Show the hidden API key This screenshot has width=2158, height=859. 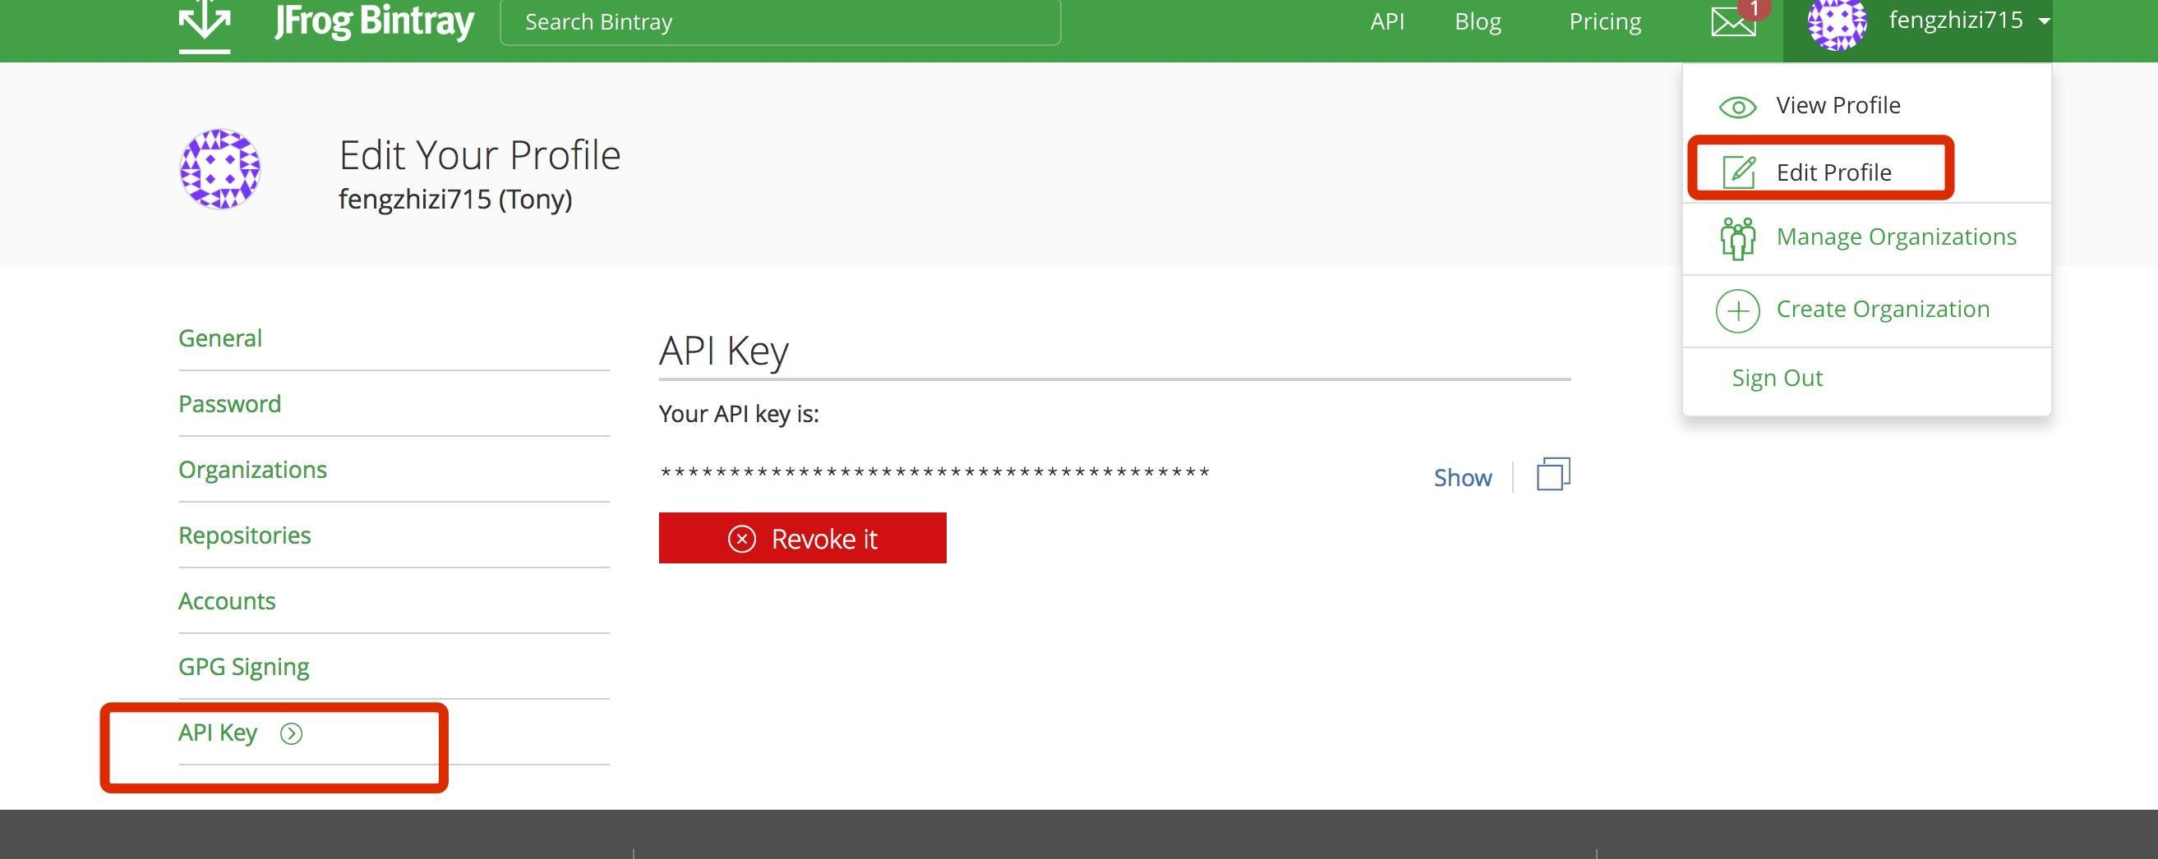[1462, 477]
